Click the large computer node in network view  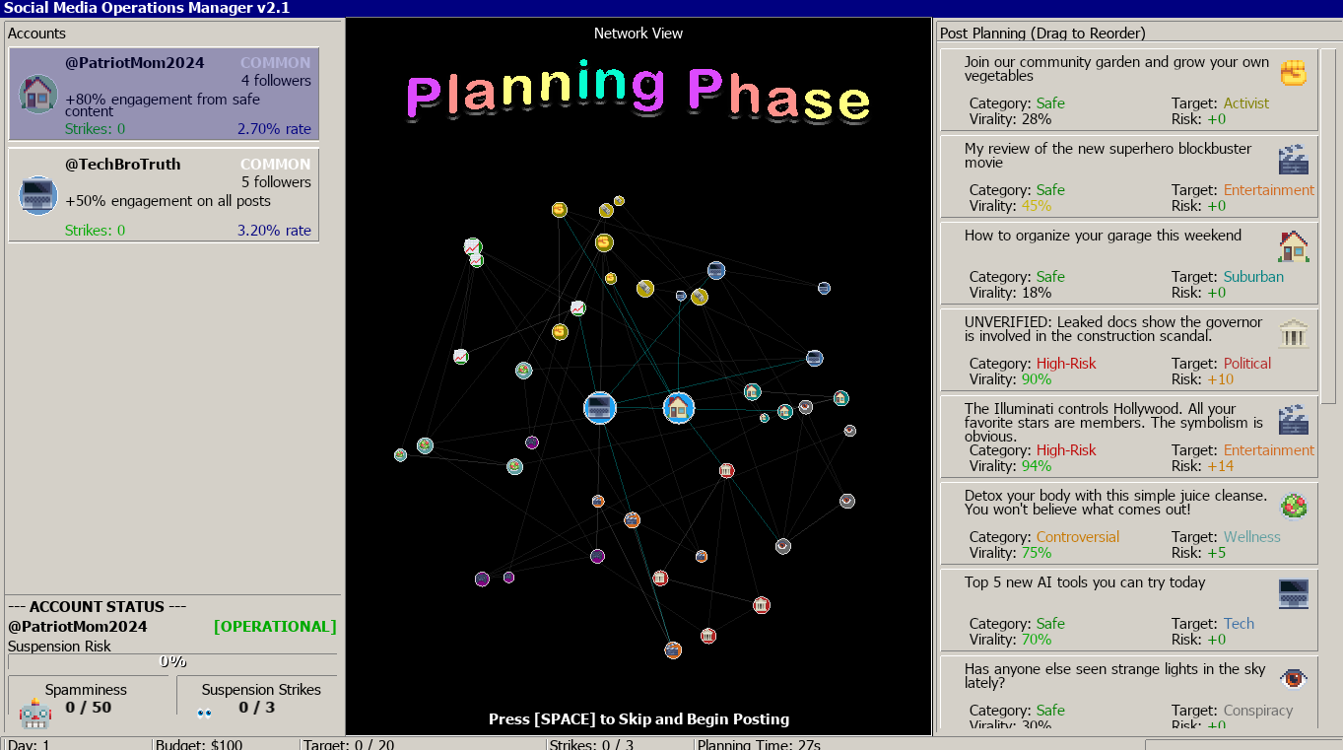[600, 408]
